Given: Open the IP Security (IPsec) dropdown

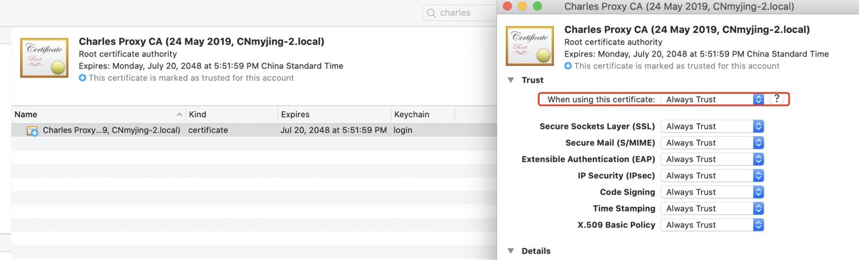Looking at the screenshot, I should pyautogui.click(x=713, y=176).
